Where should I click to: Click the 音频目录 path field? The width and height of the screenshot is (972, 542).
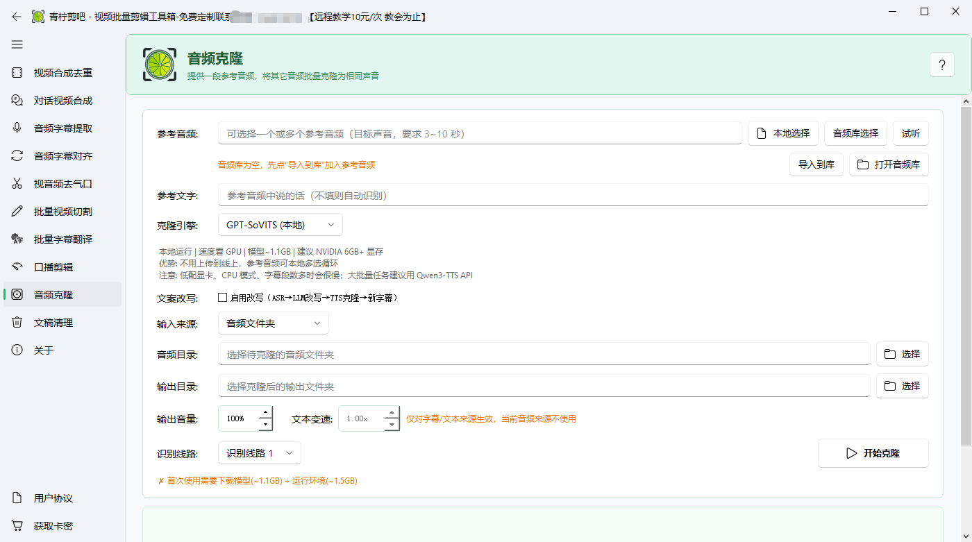pos(544,354)
